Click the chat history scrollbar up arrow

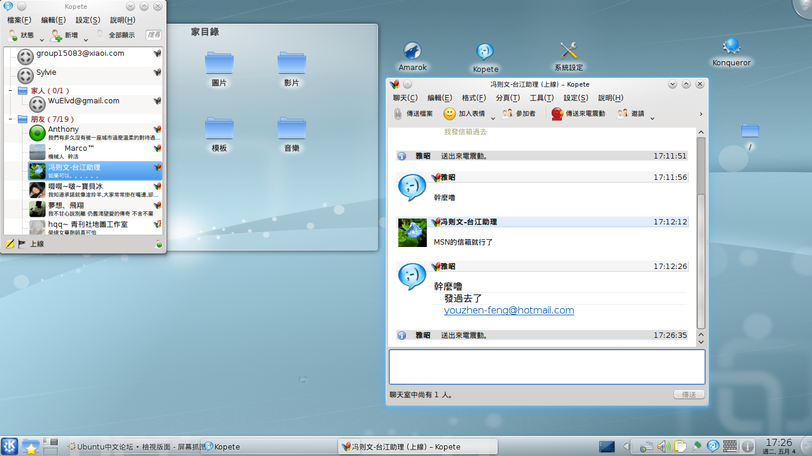click(701, 132)
